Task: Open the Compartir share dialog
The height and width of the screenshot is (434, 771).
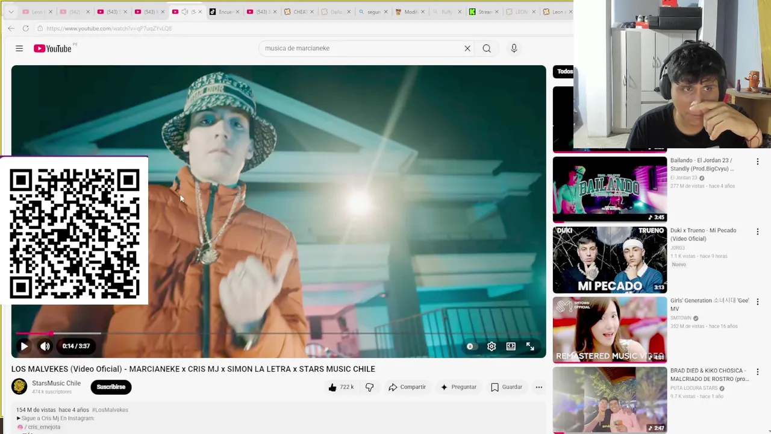Action: pyautogui.click(x=407, y=387)
